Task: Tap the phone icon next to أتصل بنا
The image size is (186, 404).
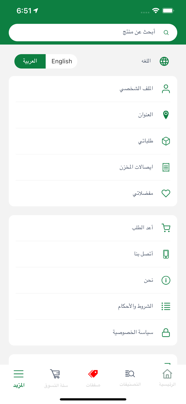Action: [166, 254]
